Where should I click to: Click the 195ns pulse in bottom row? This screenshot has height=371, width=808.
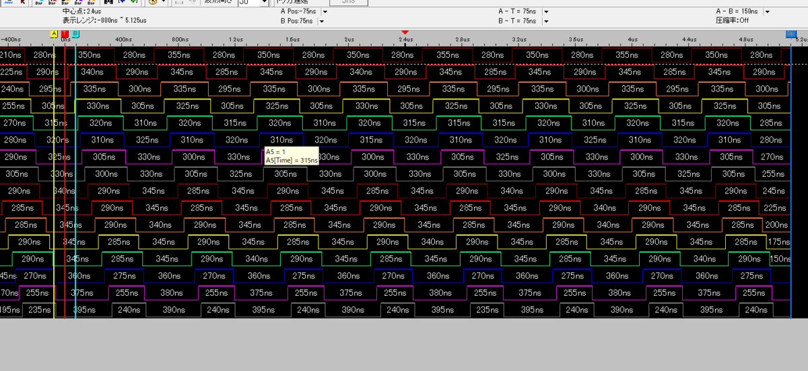point(10,310)
